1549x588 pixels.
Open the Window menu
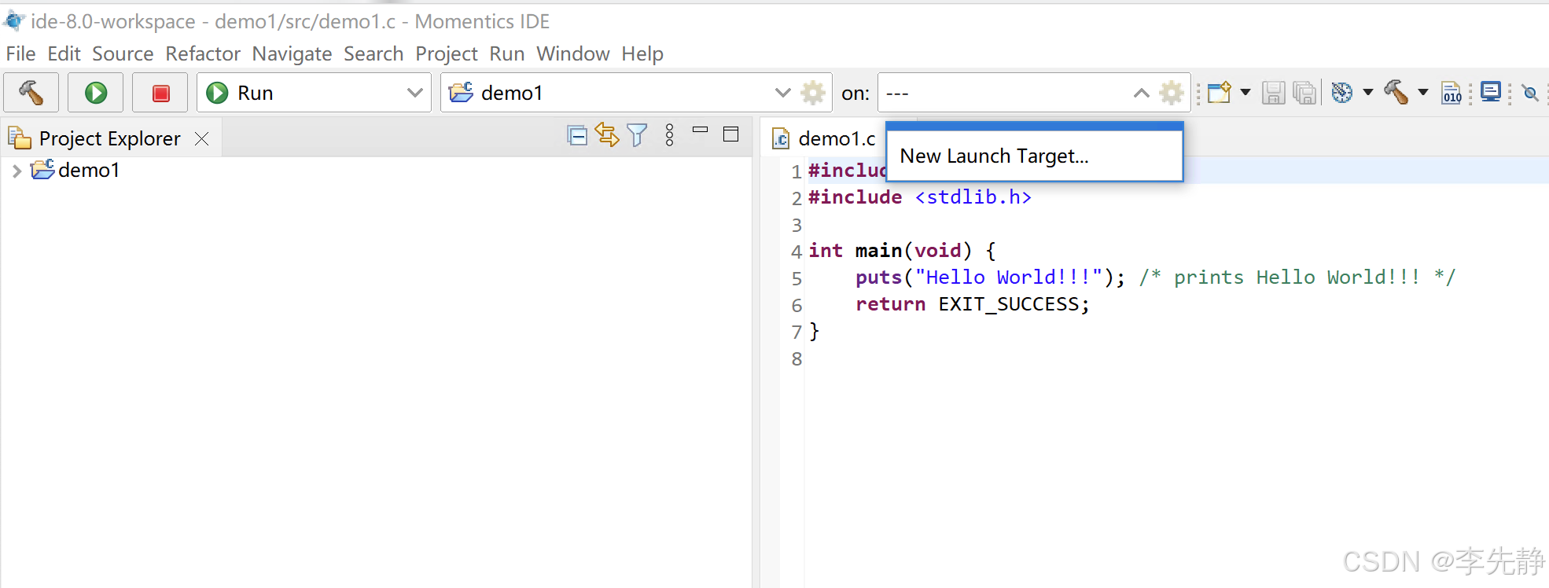coord(573,53)
